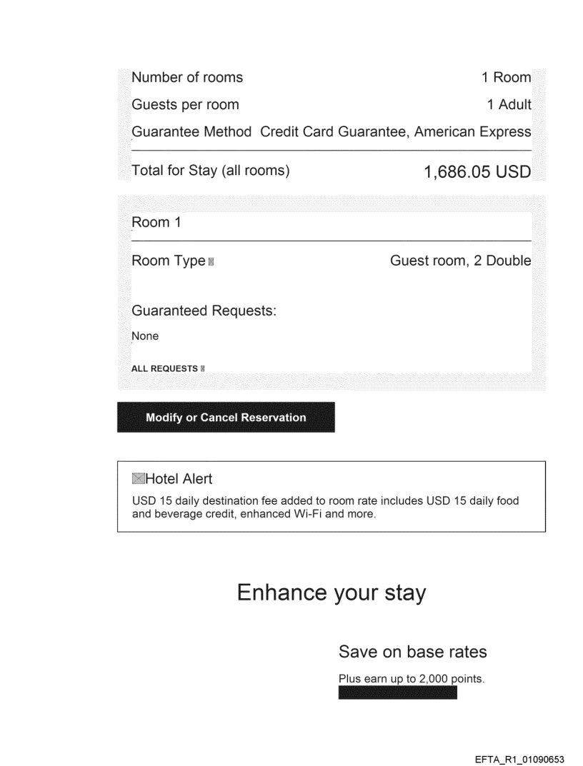Click the Total for Stay label
The image size is (583, 766).
click(x=210, y=171)
